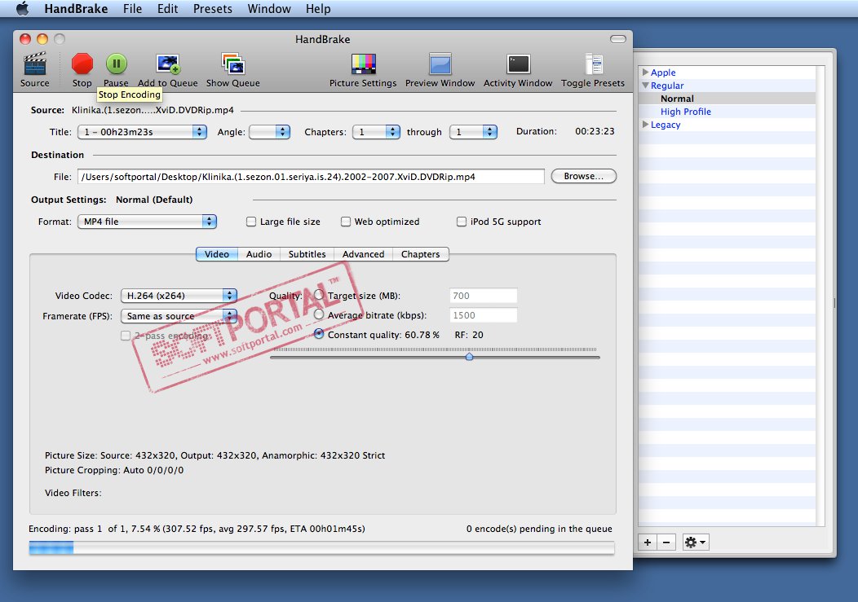Open the Help menu
This screenshot has width=858, height=602.
tap(318, 9)
